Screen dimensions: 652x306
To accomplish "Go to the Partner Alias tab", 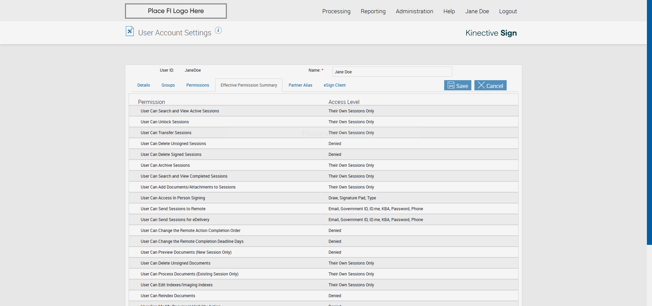I will click(x=301, y=85).
